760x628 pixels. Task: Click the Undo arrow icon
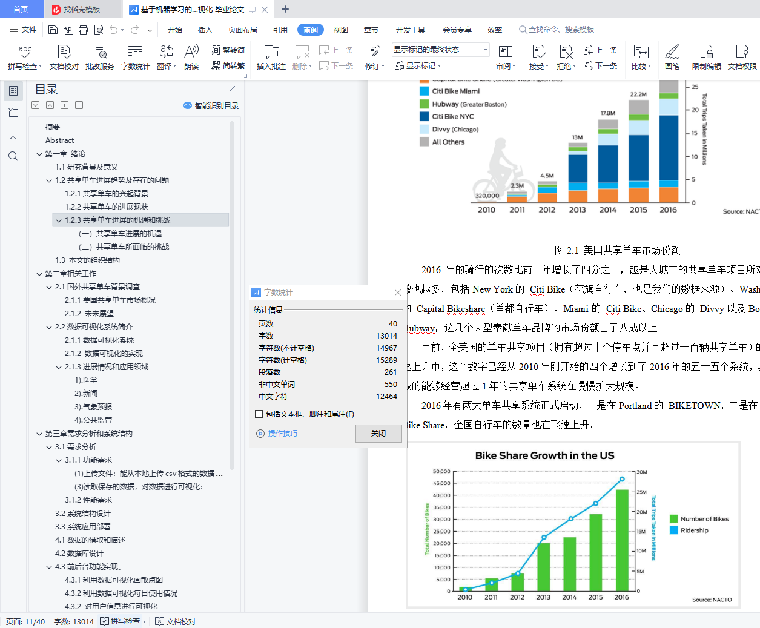point(114,30)
